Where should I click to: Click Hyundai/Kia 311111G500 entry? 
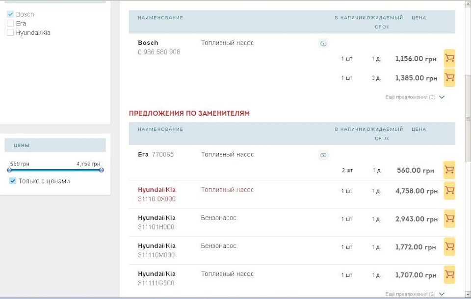click(x=157, y=278)
